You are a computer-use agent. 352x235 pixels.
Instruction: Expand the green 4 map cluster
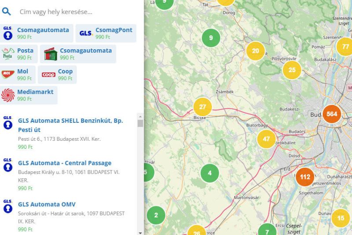[x=210, y=173]
